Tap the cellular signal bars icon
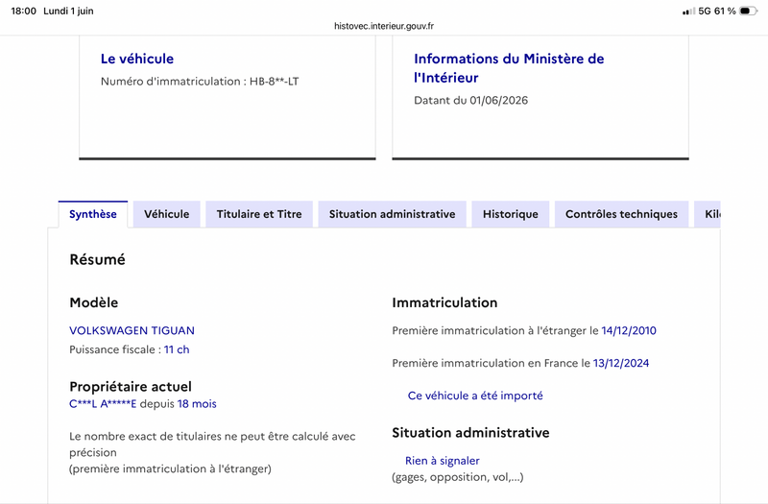768x504 pixels. 688,12
